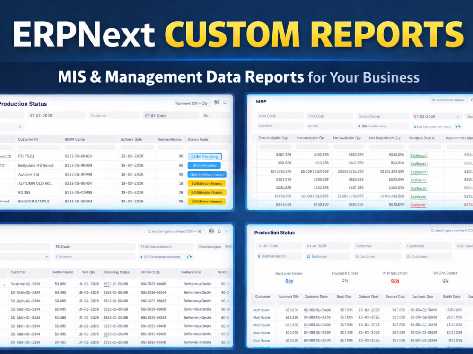Click the 'Autumn Old' cell
This screenshot has width=473, height=354.
pos(28,174)
